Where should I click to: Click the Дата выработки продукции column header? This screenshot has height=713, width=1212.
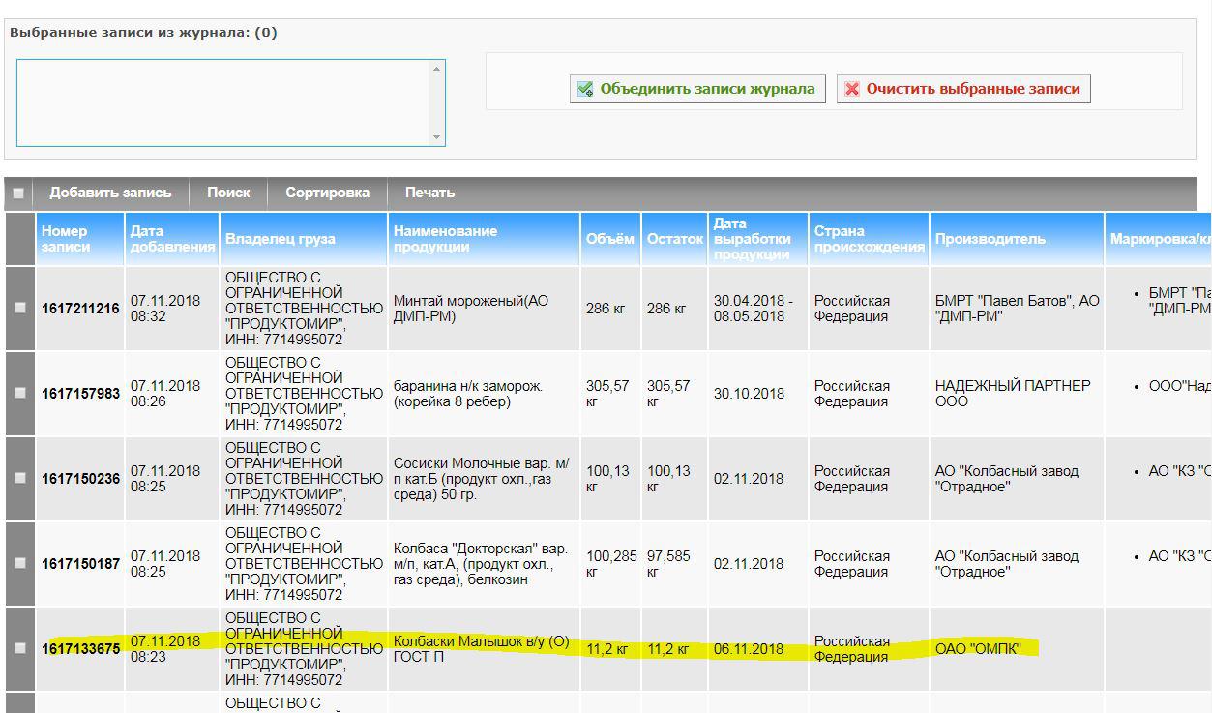coord(758,239)
